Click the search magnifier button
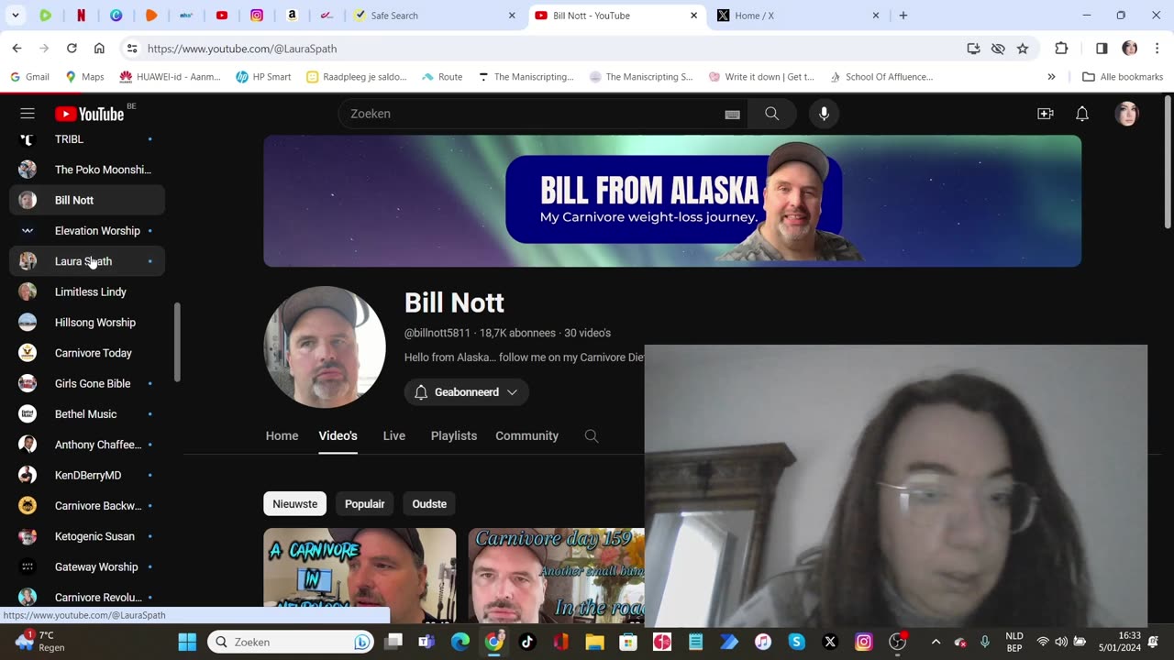 [x=771, y=114]
